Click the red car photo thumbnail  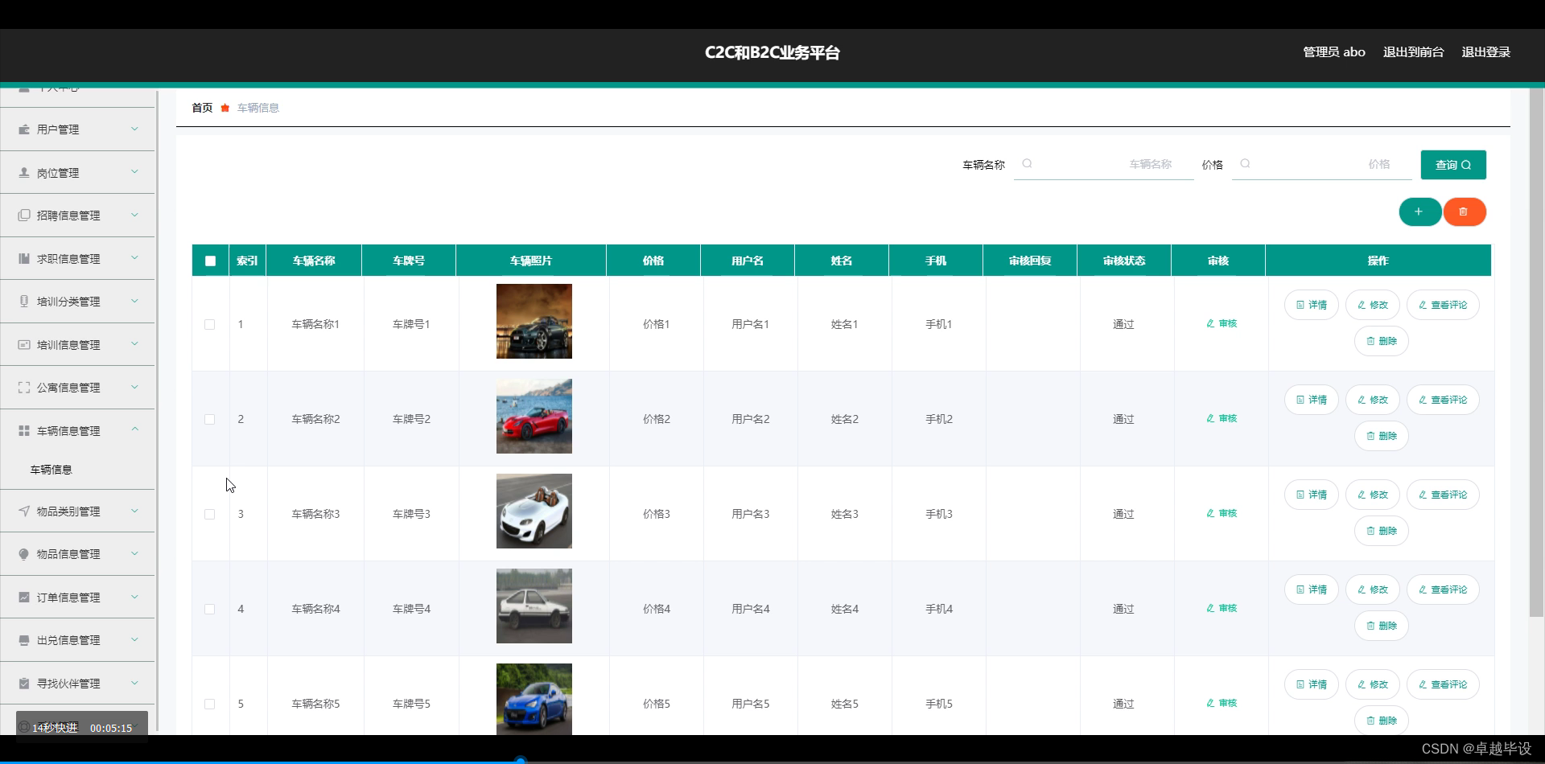(x=534, y=416)
